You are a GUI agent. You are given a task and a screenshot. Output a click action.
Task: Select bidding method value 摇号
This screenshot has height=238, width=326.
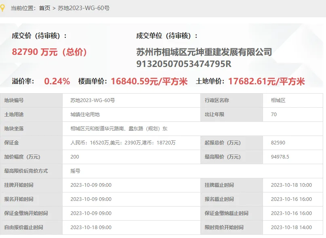pyautogui.click(x=75, y=171)
